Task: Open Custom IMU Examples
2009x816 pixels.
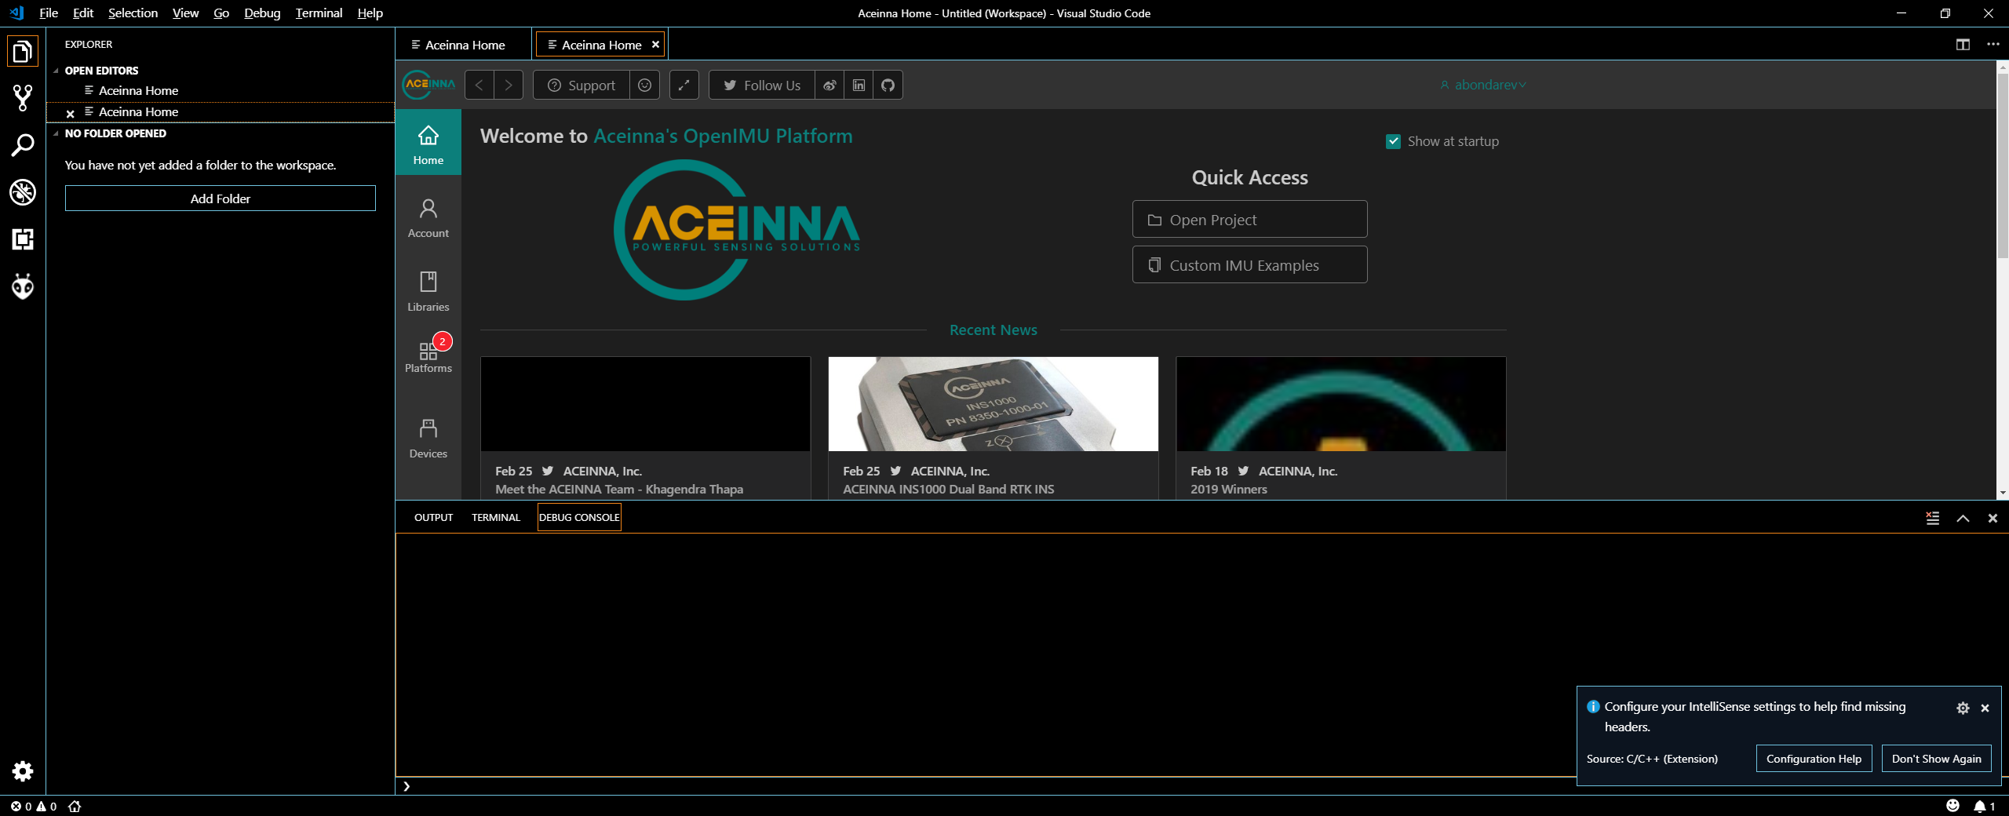Action: click(1249, 264)
